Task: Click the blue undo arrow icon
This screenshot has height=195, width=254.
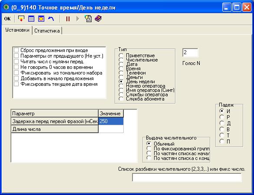Action: [51, 19]
